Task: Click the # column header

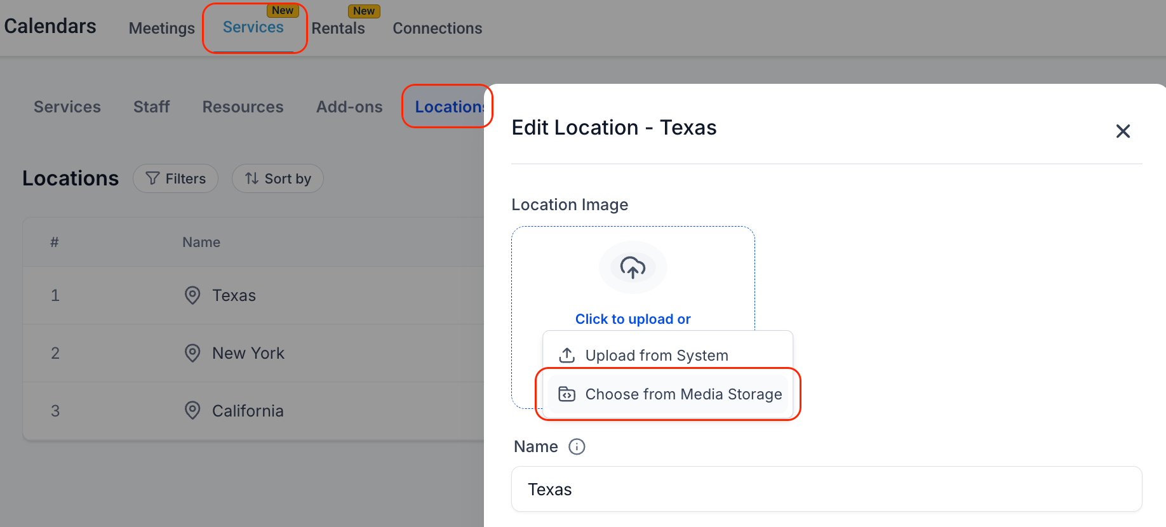Action: (55, 242)
